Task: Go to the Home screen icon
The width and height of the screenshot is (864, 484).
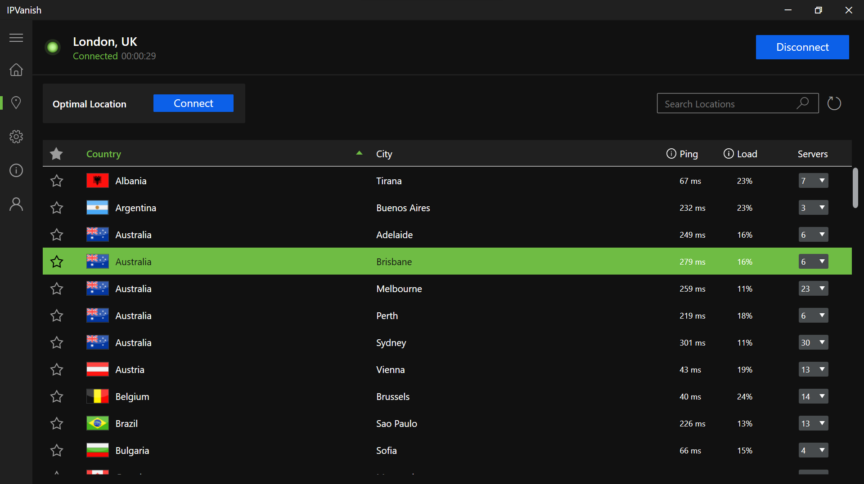Action: click(x=16, y=70)
